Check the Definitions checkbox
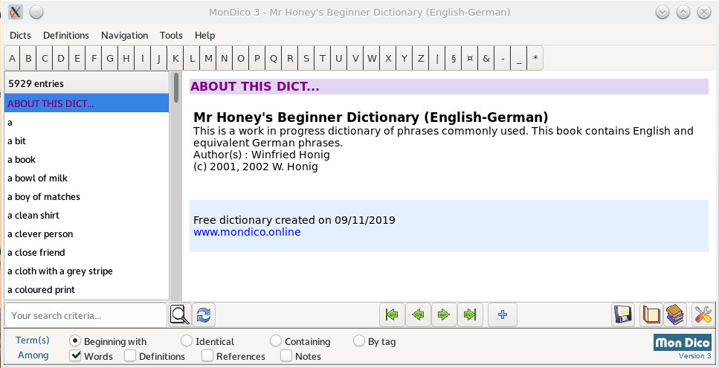Screen dimensions: 719x368 (130, 355)
